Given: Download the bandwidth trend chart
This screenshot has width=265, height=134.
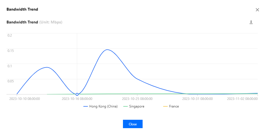Looking at the screenshot, I should tap(251, 22).
